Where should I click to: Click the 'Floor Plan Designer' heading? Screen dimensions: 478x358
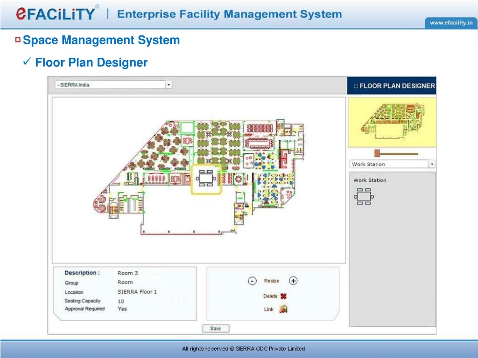click(x=91, y=62)
